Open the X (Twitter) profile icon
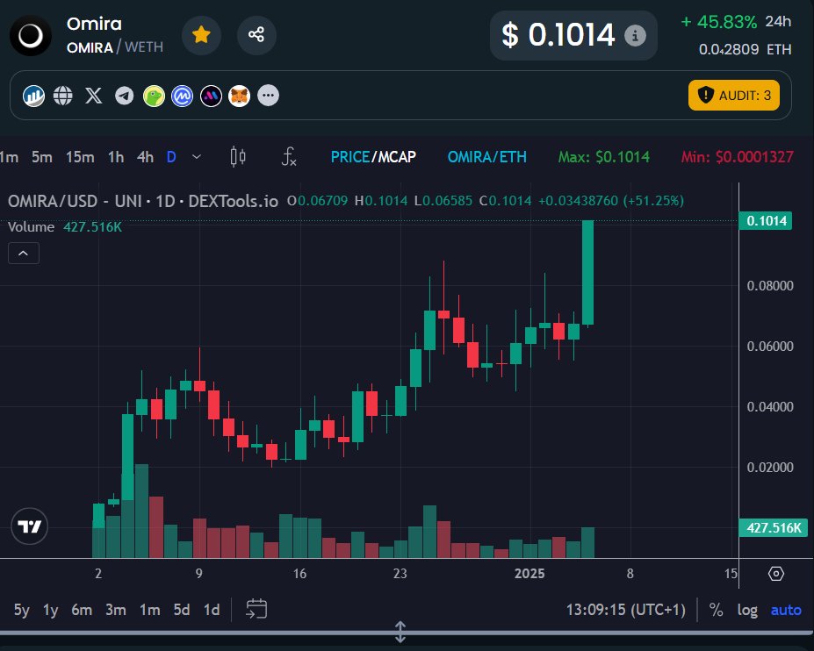The image size is (814, 651). 93,96
